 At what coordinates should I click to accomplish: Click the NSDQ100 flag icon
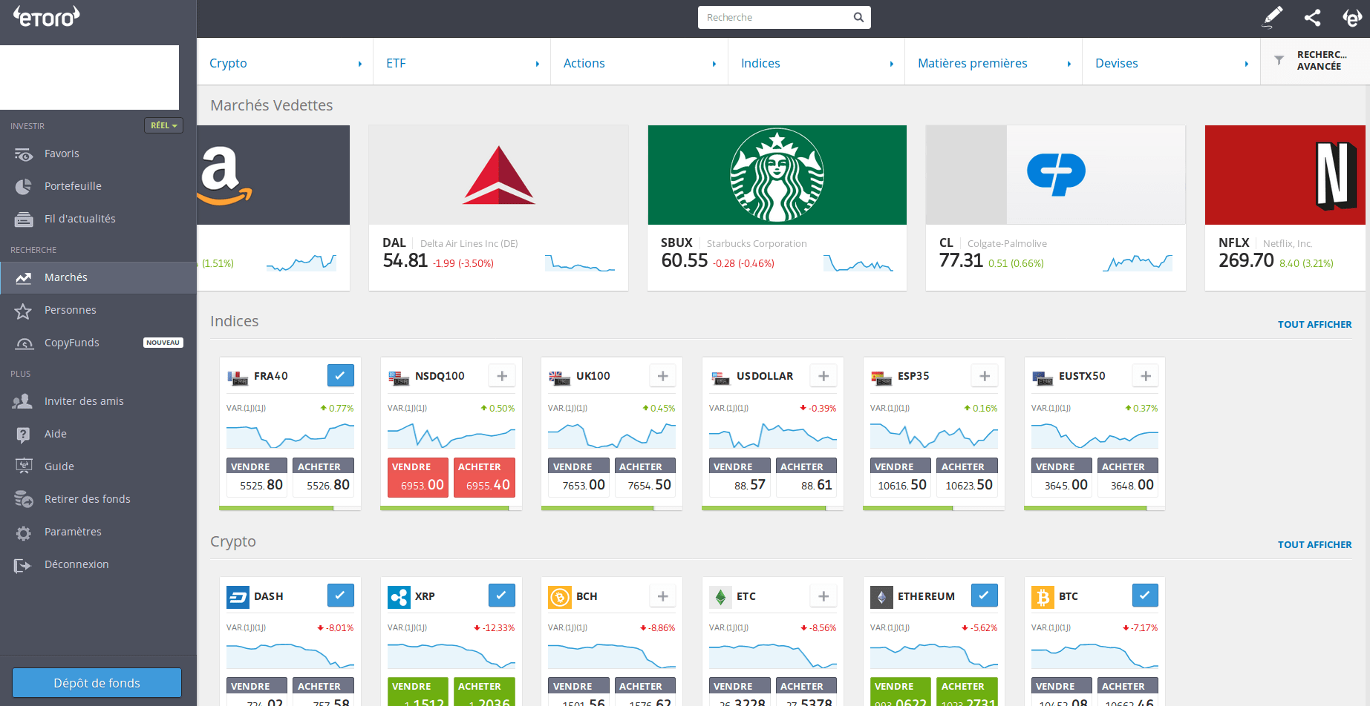[399, 377]
